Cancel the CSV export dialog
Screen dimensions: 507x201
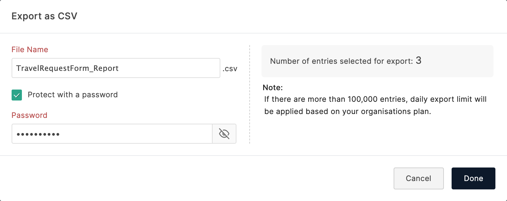point(418,178)
